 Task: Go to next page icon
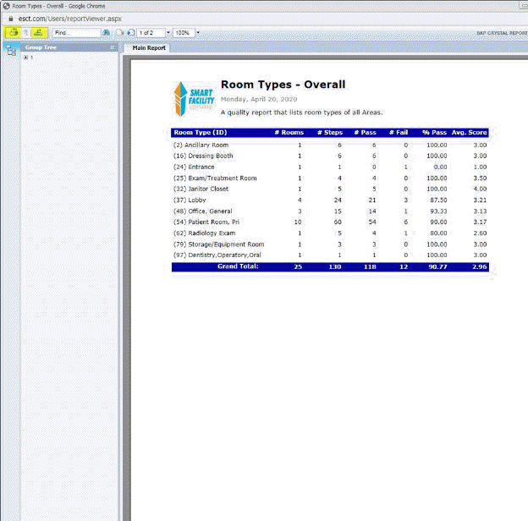point(130,33)
